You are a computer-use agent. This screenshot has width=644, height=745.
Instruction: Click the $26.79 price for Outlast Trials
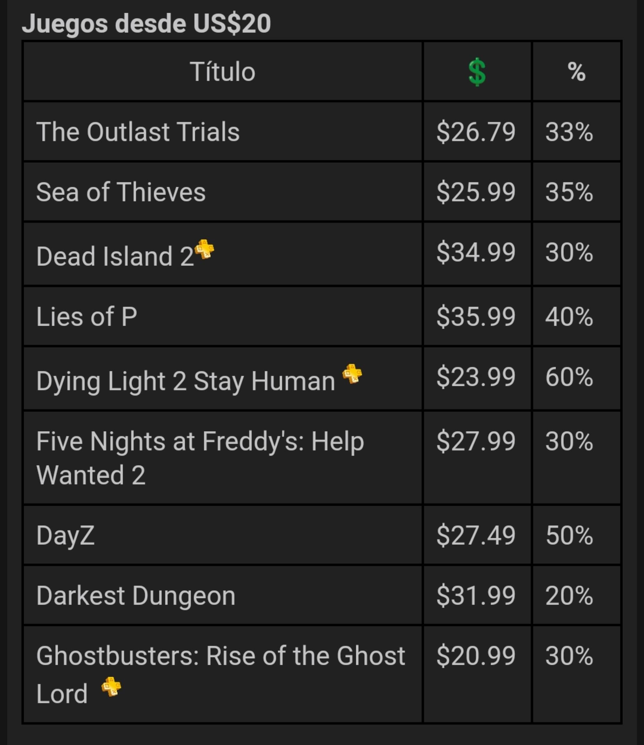(476, 132)
